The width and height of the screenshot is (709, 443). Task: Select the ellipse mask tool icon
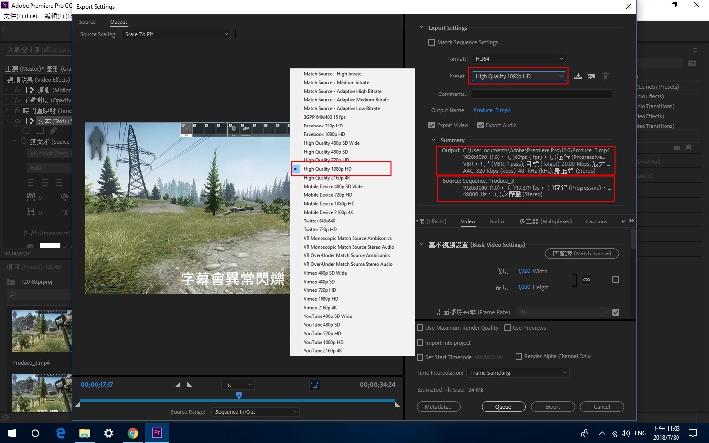[x=27, y=131]
